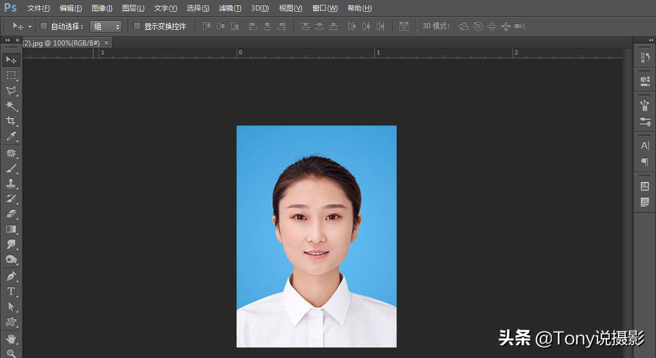The width and height of the screenshot is (656, 358).
Task: Select the Rectangular Marquee tool
Action: 11,75
